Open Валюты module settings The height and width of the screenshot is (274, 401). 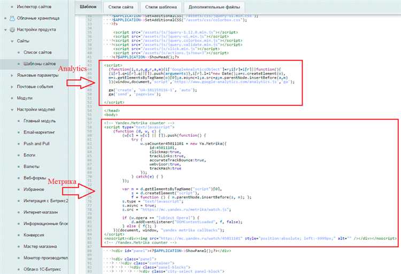32,167
